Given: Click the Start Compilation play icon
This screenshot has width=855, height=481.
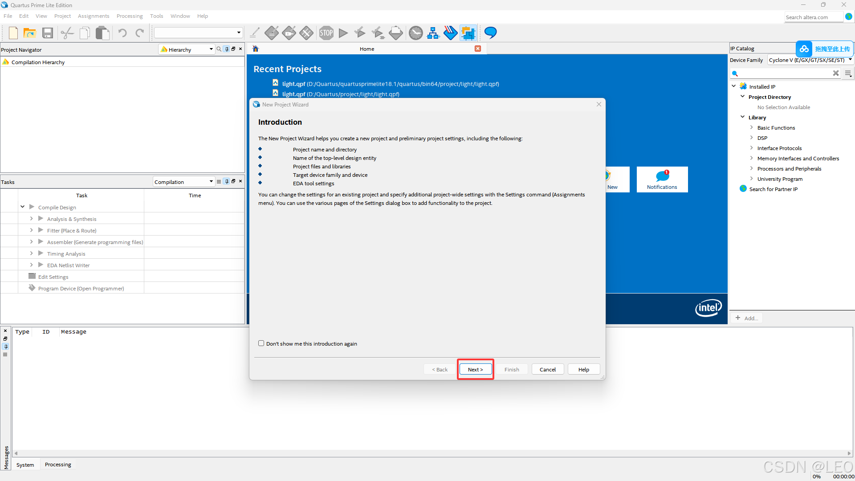Looking at the screenshot, I should (343, 33).
